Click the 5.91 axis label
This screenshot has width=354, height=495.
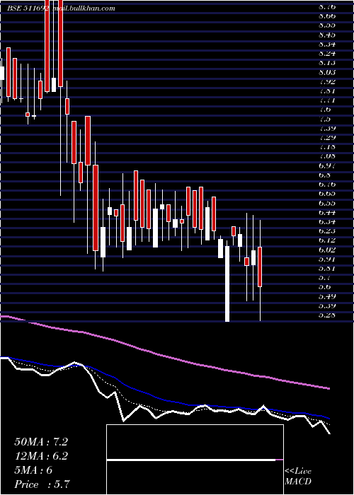[x=327, y=260]
